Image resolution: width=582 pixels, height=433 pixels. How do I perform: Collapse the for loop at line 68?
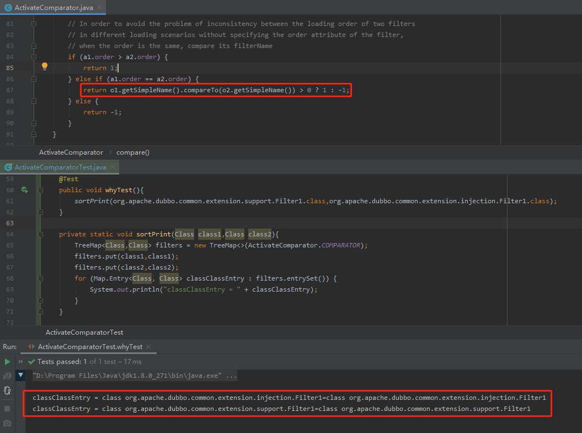pos(40,278)
